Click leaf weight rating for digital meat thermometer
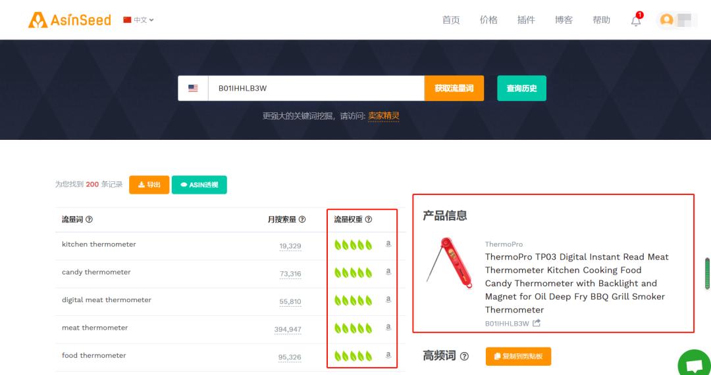 (354, 300)
